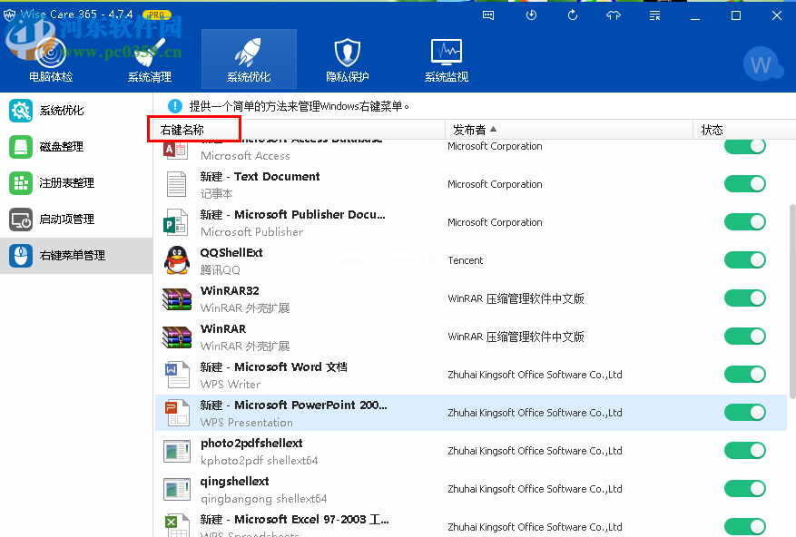
Task: Go to 启动项管理 in the sidebar
Action: (x=66, y=220)
